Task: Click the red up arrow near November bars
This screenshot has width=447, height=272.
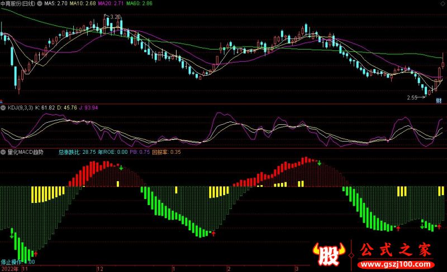Action: pyautogui.click(x=36, y=254)
